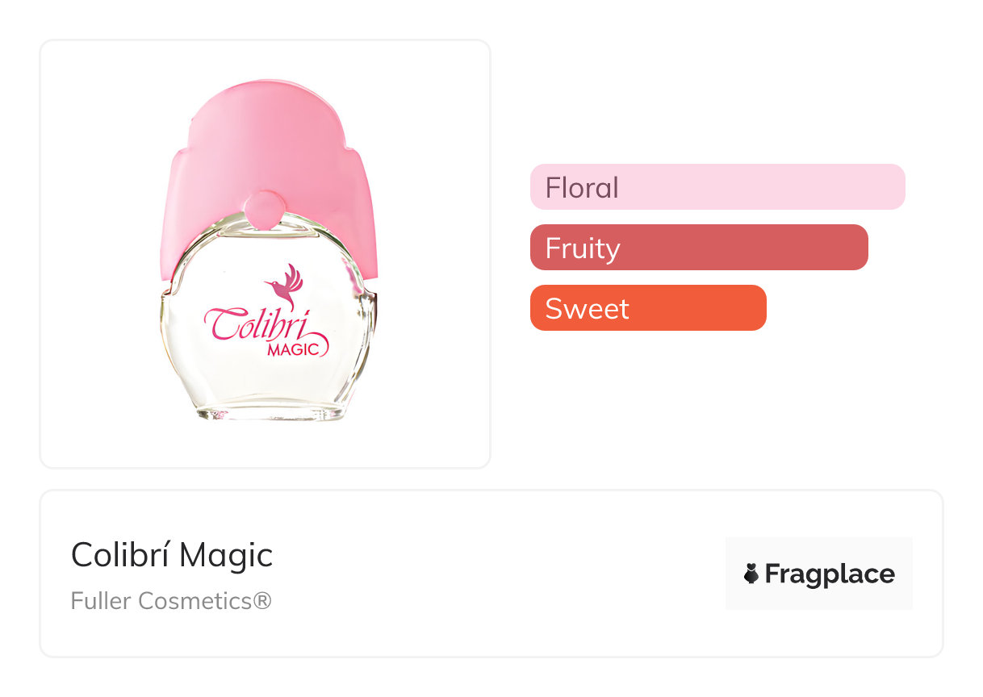Click the round pink knob on the cap

click(x=265, y=208)
